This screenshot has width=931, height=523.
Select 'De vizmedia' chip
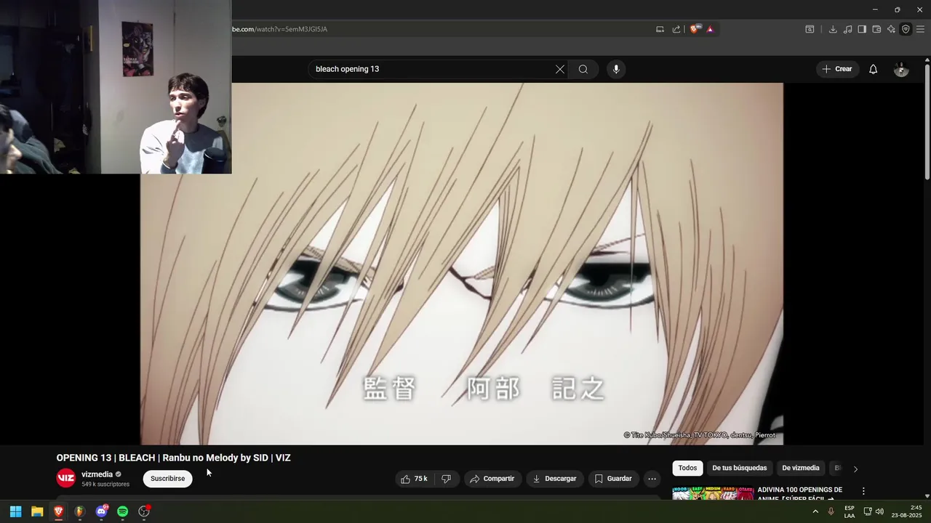801,469
